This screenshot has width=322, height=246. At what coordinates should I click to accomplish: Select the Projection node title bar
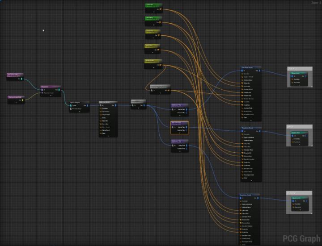[51, 87]
